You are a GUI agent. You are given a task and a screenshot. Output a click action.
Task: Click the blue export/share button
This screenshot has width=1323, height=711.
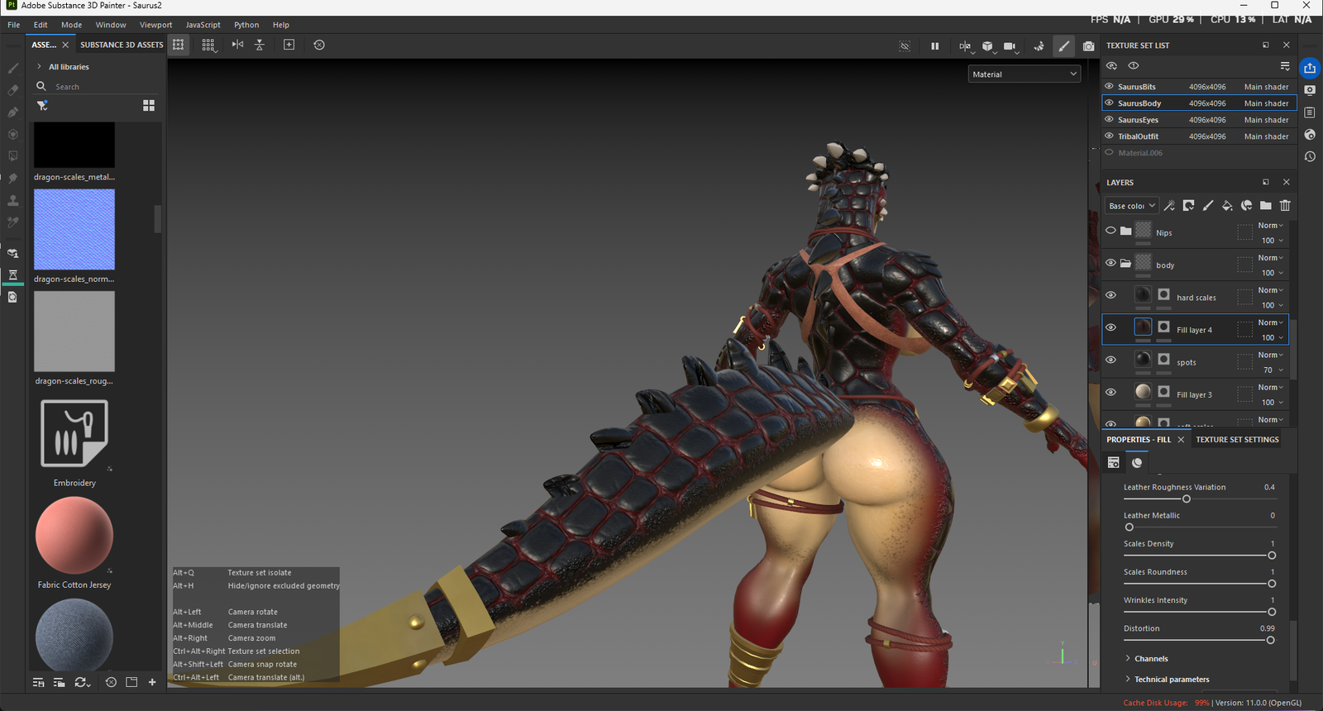1310,68
